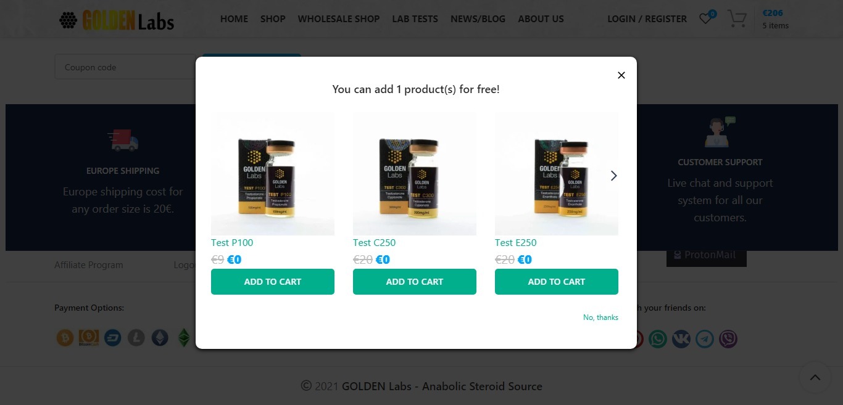Close the free product popup
Image resolution: width=843 pixels, height=405 pixels.
[x=621, y=75]
